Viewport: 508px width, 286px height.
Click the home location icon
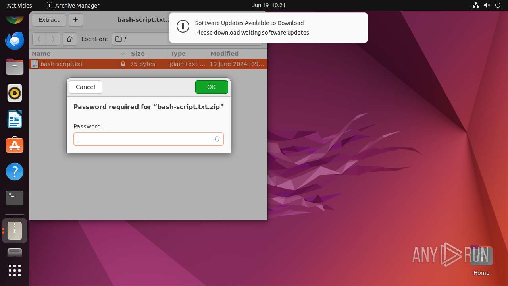coord(70,39)
